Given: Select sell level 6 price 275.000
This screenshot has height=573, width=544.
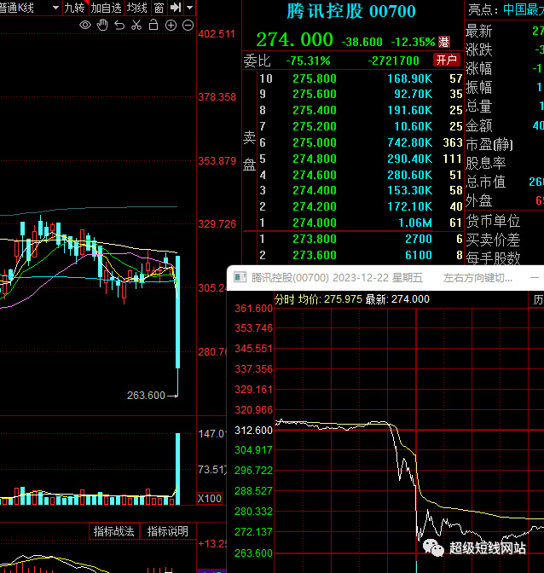Looking at the screenshot, I should click(x=315, y=142).
